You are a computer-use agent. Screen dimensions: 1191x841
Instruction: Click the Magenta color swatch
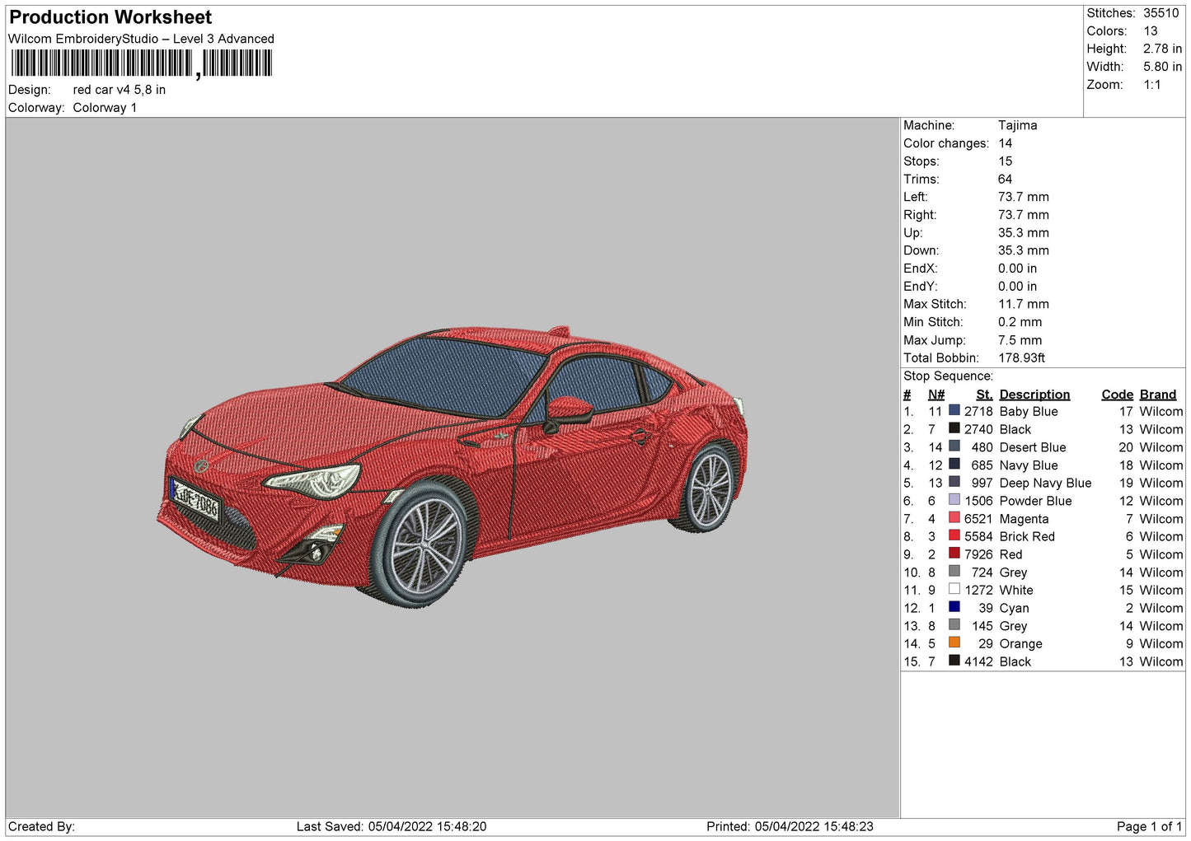pyautogui.click(x=954, y=518)
